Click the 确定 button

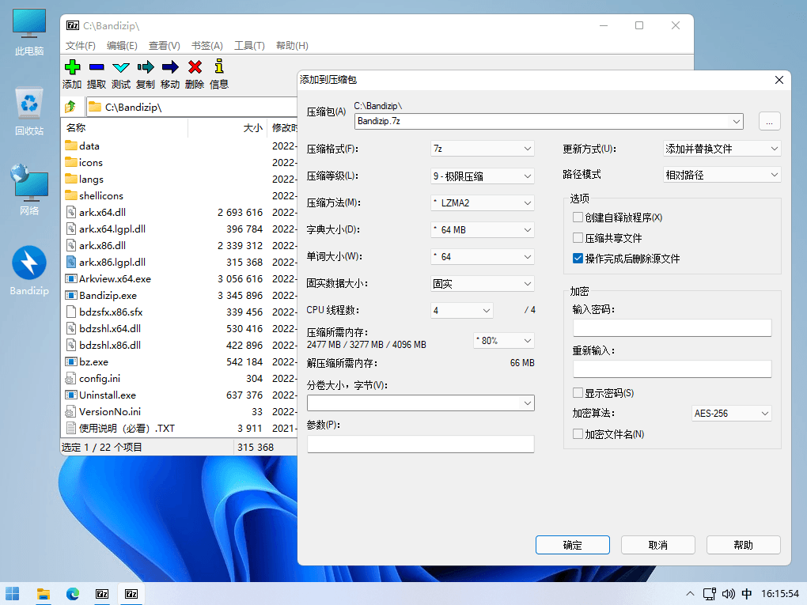coord(572,545)
